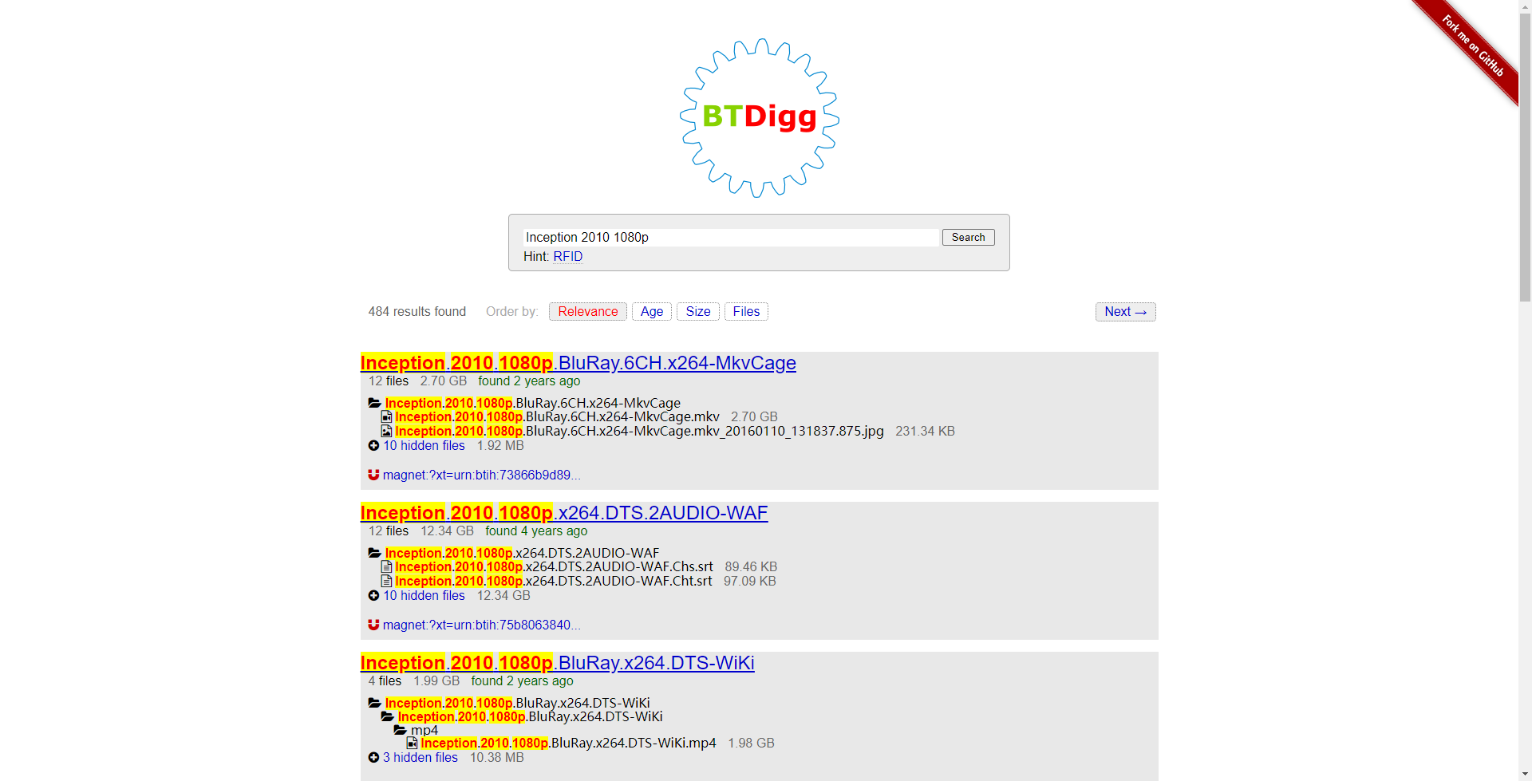The width and height of the screenshot is (1532, 781).
Task: Click 2AUDIO-WAF root folder name in tree
Action: click(523, 553)
